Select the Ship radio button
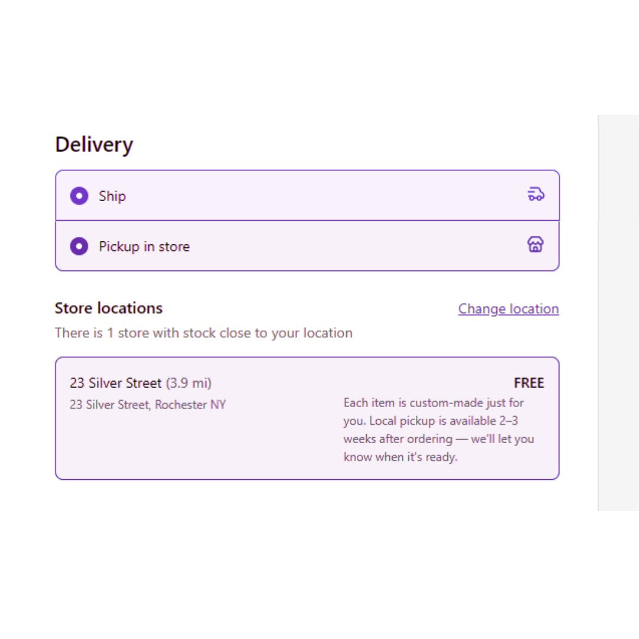The width and height of the screenshot is (639, 639). pos(79,196)
